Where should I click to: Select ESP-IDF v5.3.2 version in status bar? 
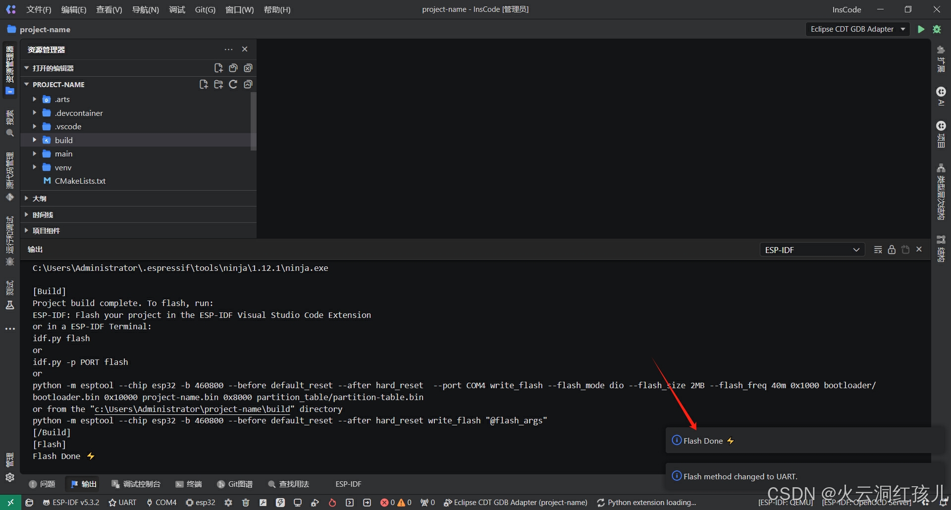pyautogui.click(x=71, y=502)
